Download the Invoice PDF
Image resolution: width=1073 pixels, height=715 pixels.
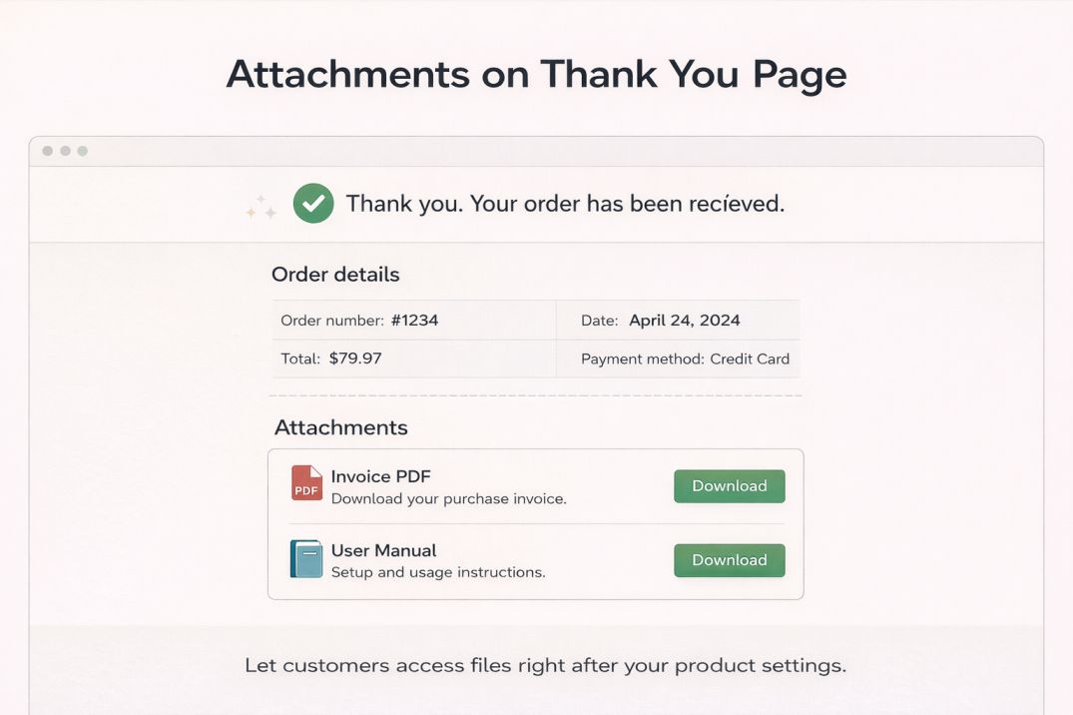[x=729, y=485]
